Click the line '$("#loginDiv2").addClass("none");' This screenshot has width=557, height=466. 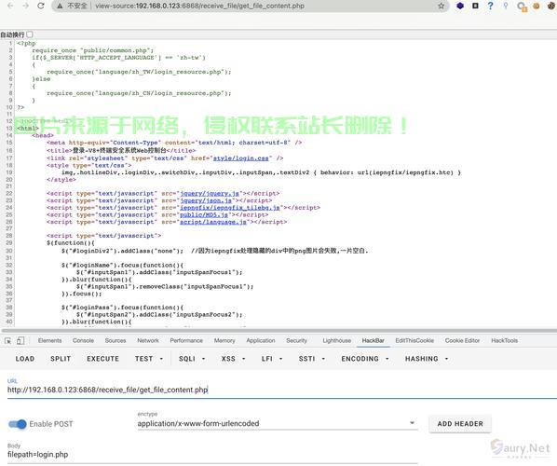(x=122, y=251)
